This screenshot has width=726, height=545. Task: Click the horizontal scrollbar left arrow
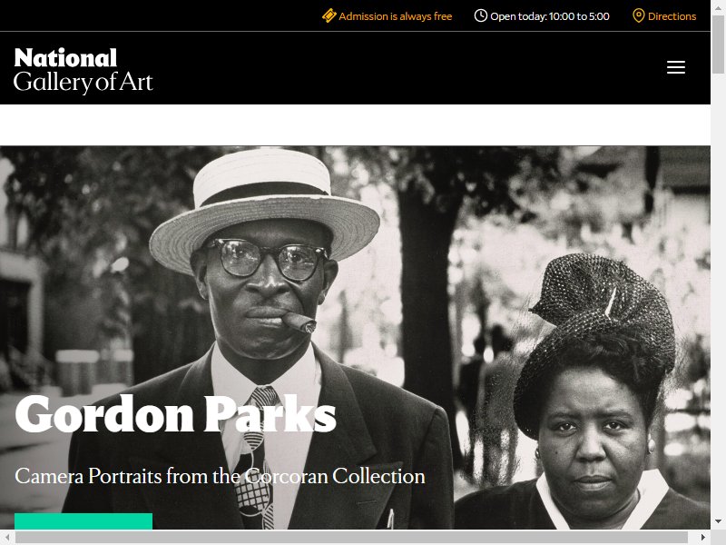pyautogui.click(x=7, y=537)
